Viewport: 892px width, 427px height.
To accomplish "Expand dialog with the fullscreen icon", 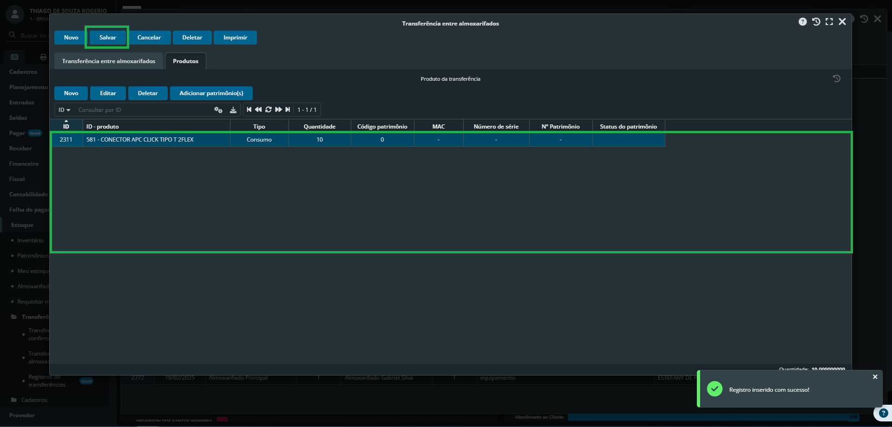I will [x=829, y=22].
